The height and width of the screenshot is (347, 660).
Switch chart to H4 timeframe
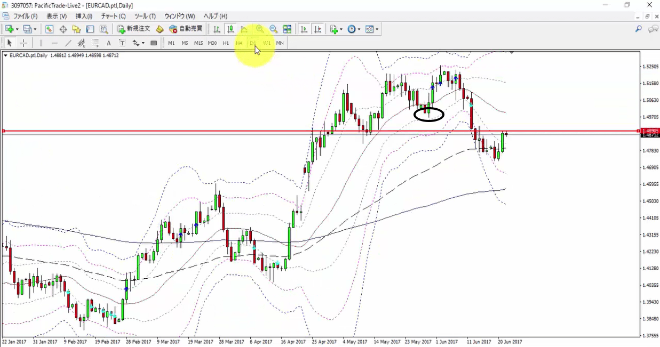239,43
